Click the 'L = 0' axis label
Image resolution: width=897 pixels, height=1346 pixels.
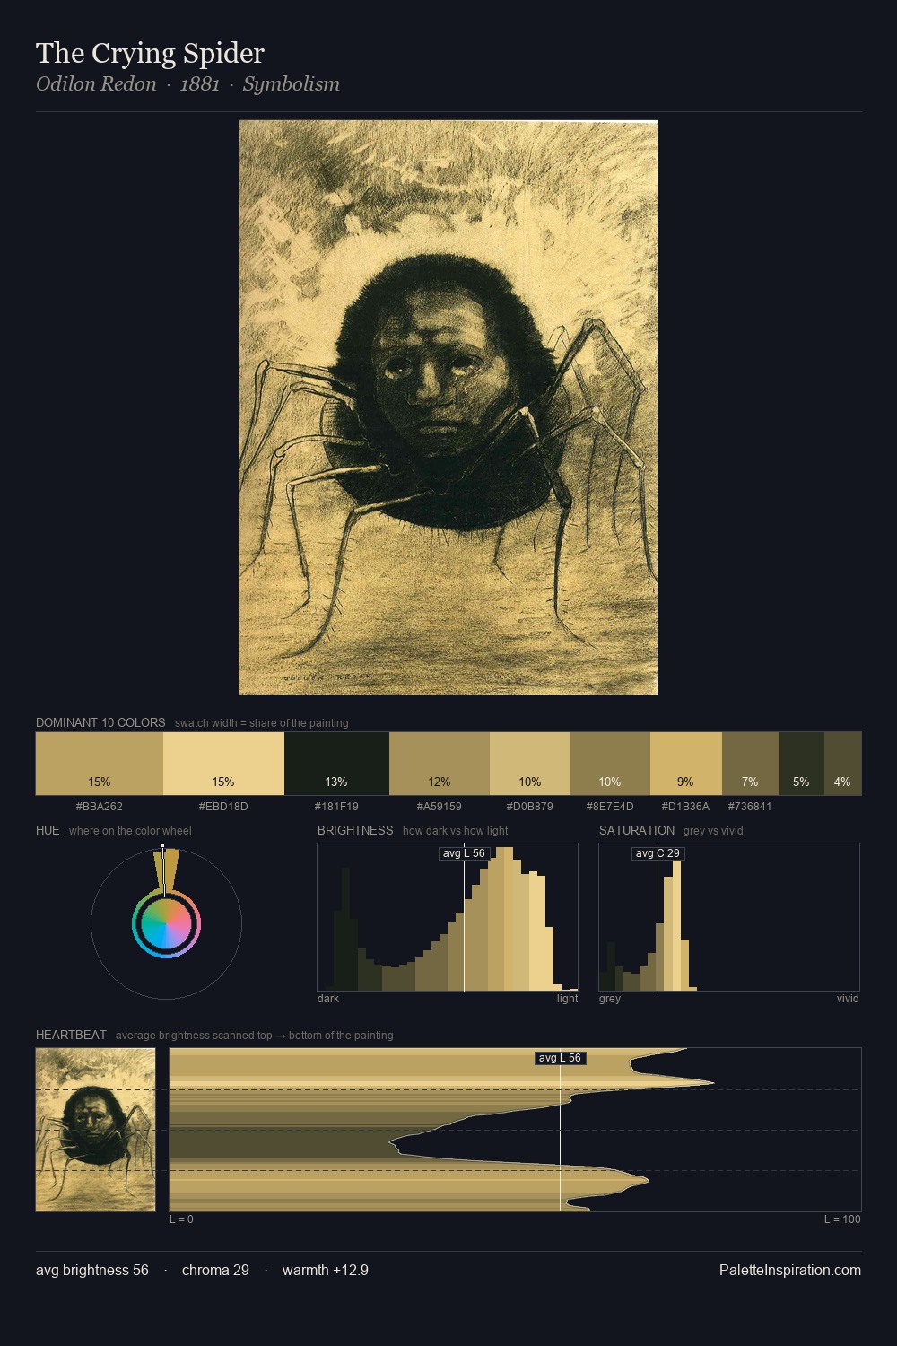[x=181, y=1219]
